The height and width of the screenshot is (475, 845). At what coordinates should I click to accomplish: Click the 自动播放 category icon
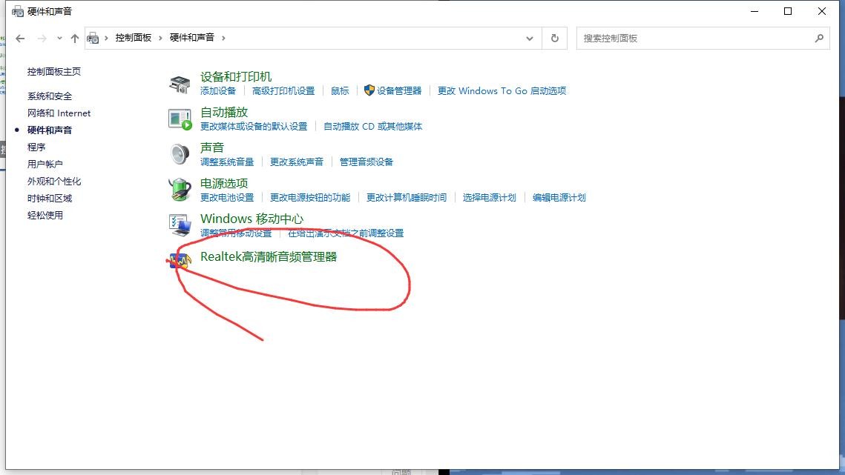click(x=178, y=118)
